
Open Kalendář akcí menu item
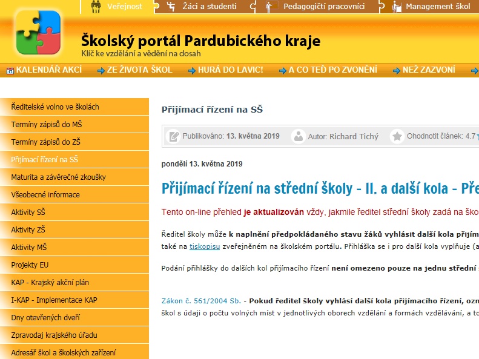point(49,70)
